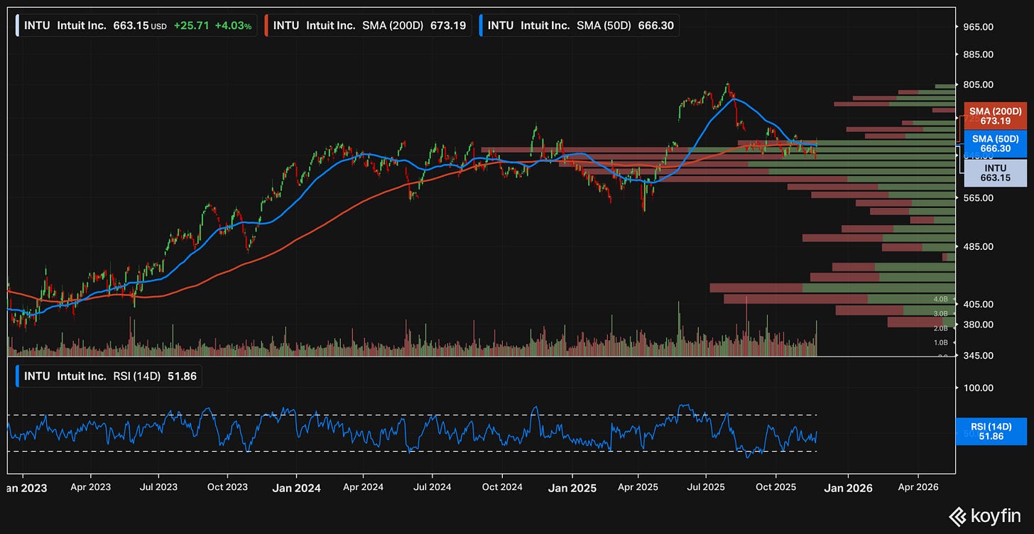This screenshot has width=1034, height=534.
Task: Click the Apr 2023 date on the time axis
Action: (90, 488)
